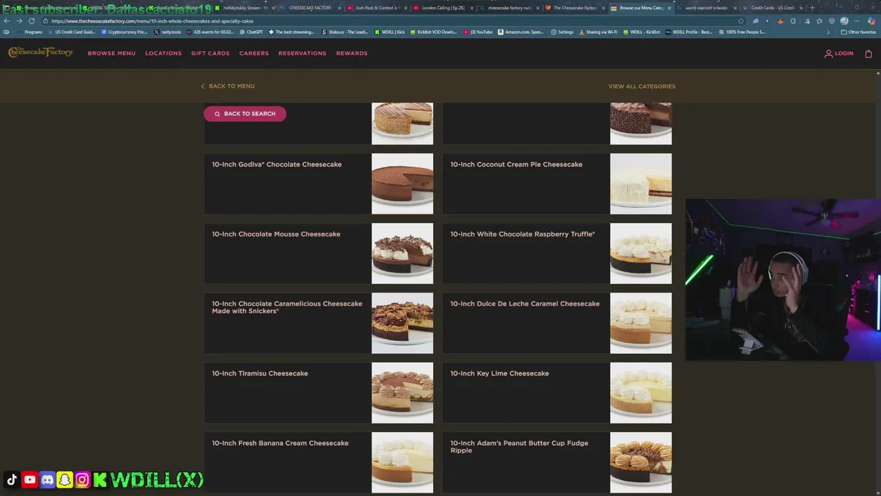The height and width of the screenshot is (496, 881).
Task: Select the Fresh Banana Cream Cheesecake photo
Action: tap(403, 462)
